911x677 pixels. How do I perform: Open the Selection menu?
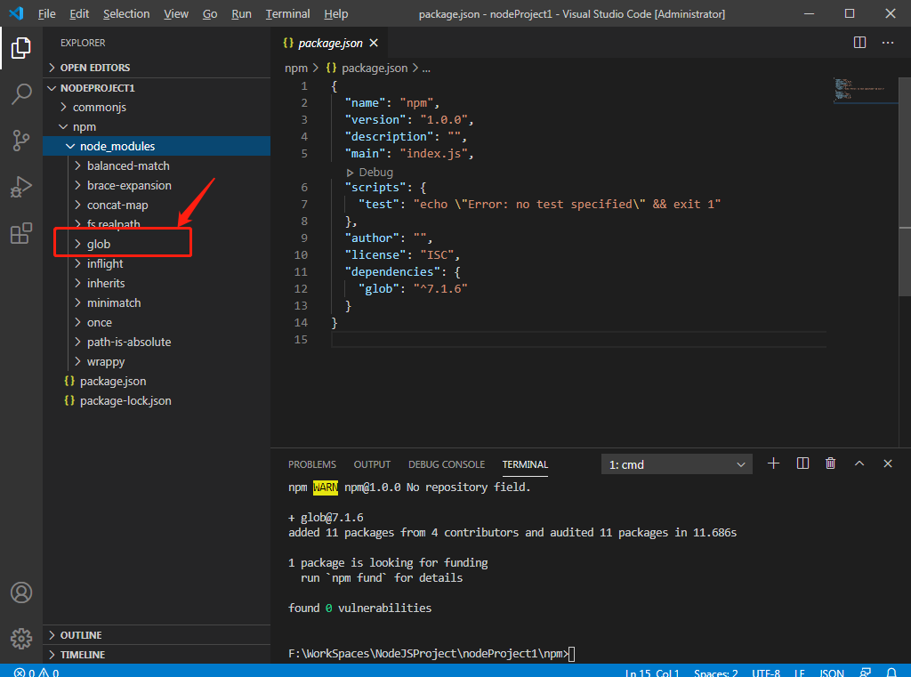point(126,13)
